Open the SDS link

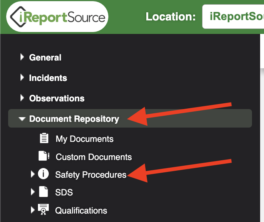pyautogui.click(x=64, y=192)
